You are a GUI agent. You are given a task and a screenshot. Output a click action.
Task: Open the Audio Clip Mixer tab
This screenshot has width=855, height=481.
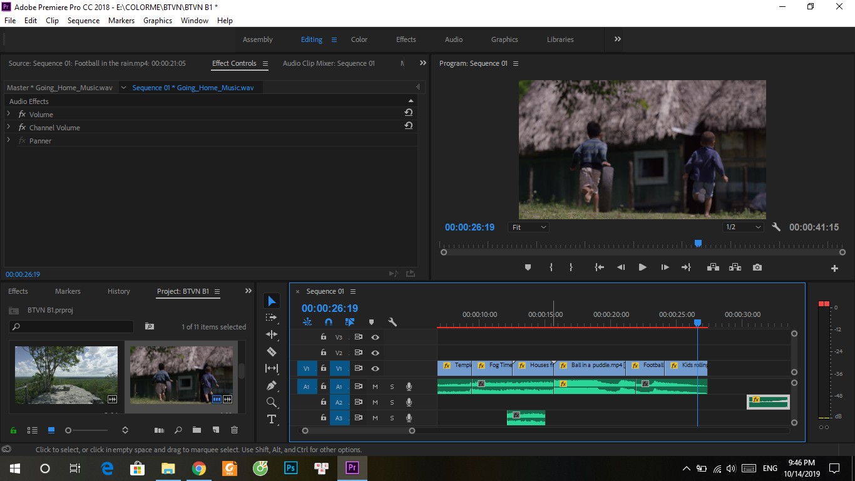click(329, 63)
